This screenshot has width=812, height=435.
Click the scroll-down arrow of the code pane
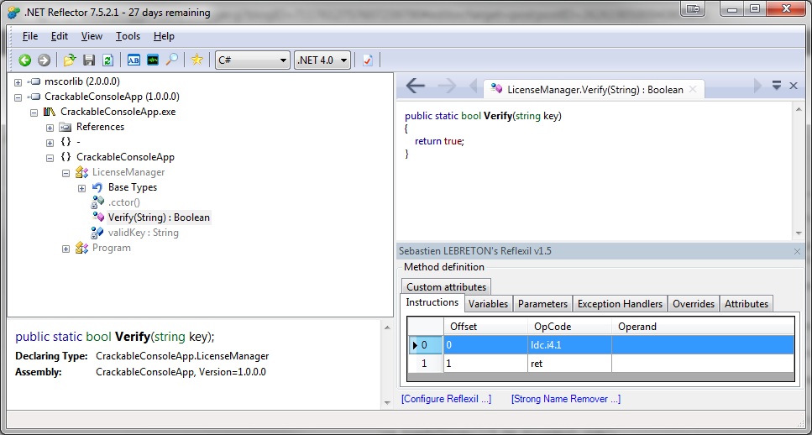(x=799, y=233)
